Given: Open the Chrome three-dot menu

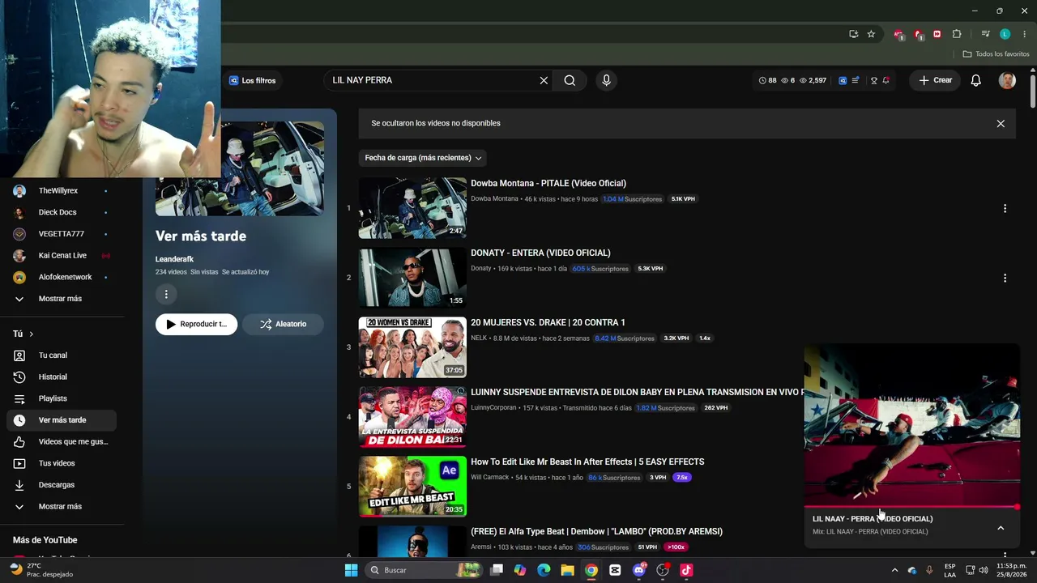Looking at the screenshot, I should click(1024, 34).
